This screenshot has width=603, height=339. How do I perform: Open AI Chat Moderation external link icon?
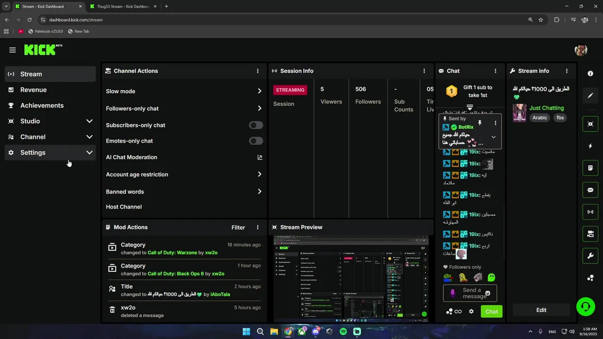click(260, 157)
